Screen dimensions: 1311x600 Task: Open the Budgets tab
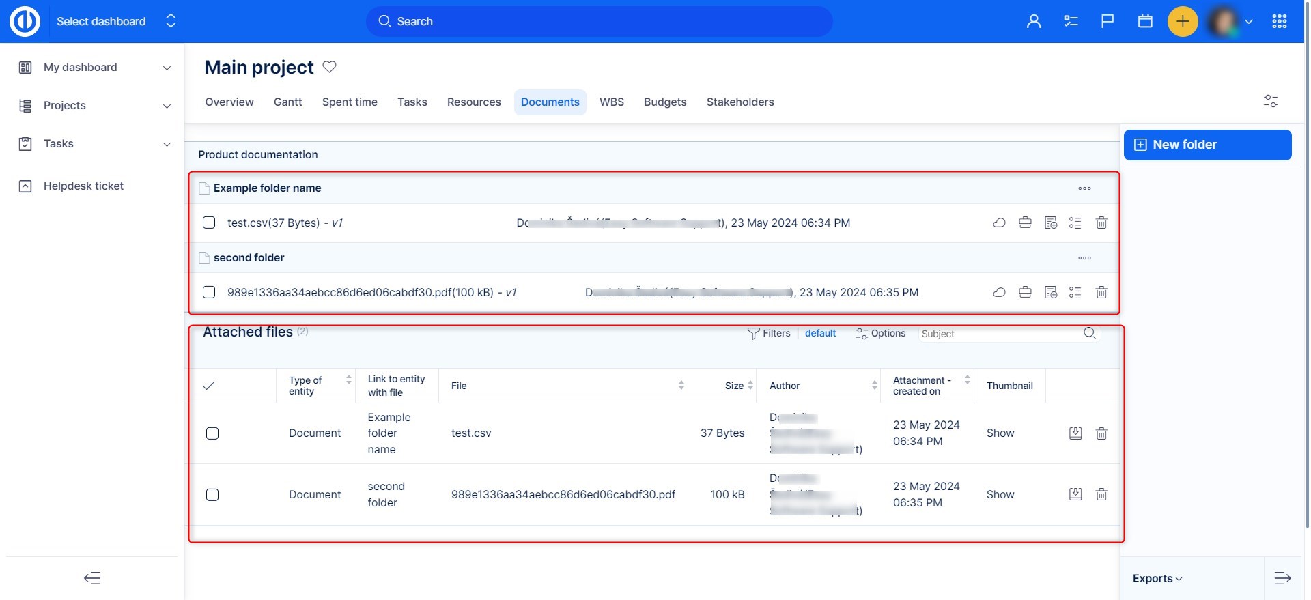664,102
